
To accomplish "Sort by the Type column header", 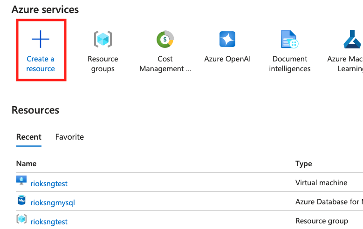I will pyautogui.click(x=303, y=164).
